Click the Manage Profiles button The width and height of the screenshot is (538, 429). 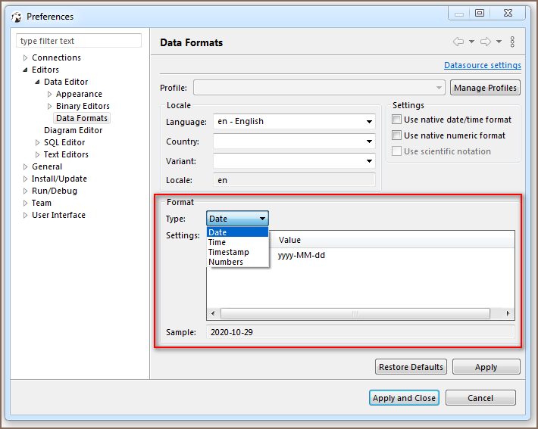pyautogui.click(x=485, y=88)
